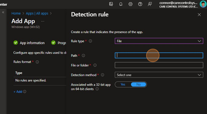Screen dimensions: 207x114
Task: Open the Help question mark icon
Action: click(x=140, y=4)
